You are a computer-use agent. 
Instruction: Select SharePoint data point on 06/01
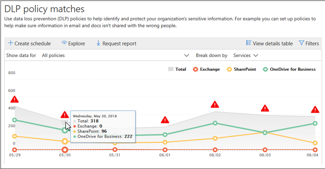coord(165,142)
